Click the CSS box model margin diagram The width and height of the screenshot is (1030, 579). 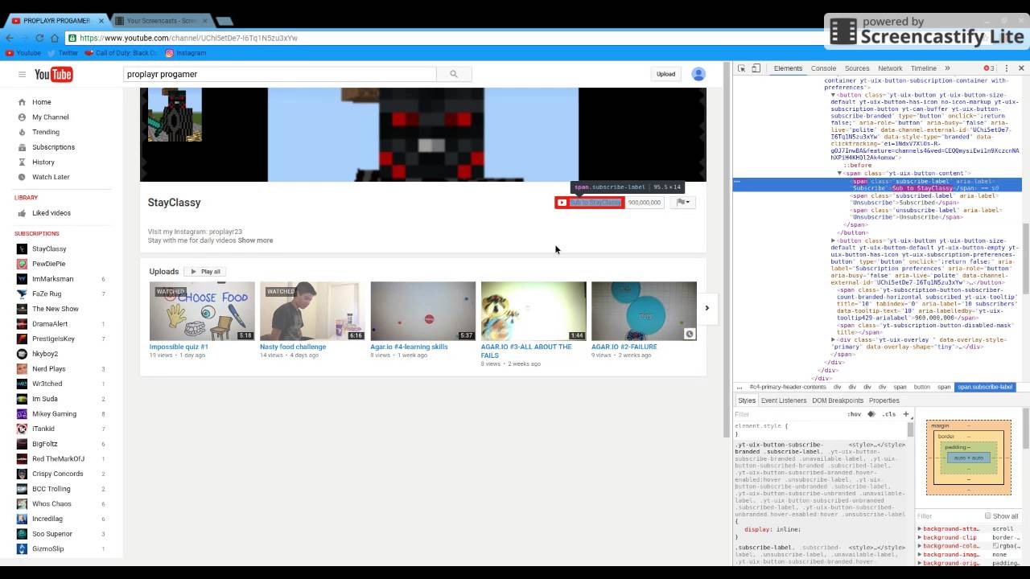(968, 458)
